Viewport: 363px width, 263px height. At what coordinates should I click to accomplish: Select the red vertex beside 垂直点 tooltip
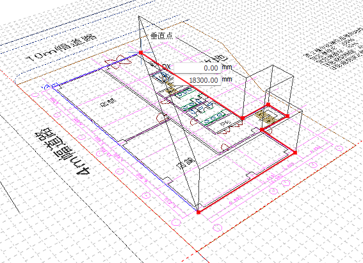tap(141, 53)
